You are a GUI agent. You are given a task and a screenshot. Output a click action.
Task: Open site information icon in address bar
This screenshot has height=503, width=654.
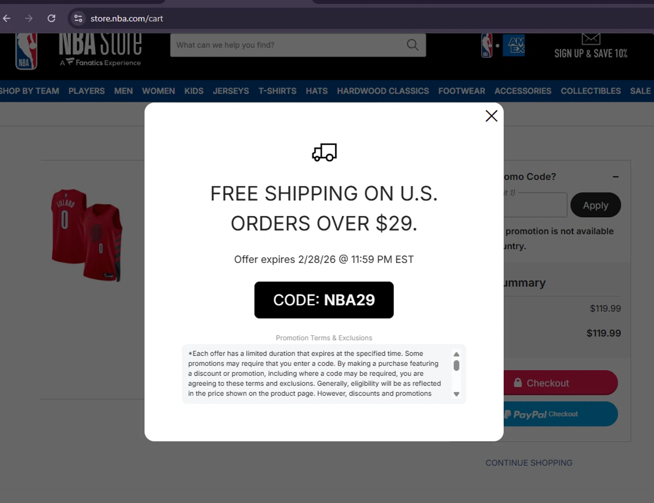point(78,18)
